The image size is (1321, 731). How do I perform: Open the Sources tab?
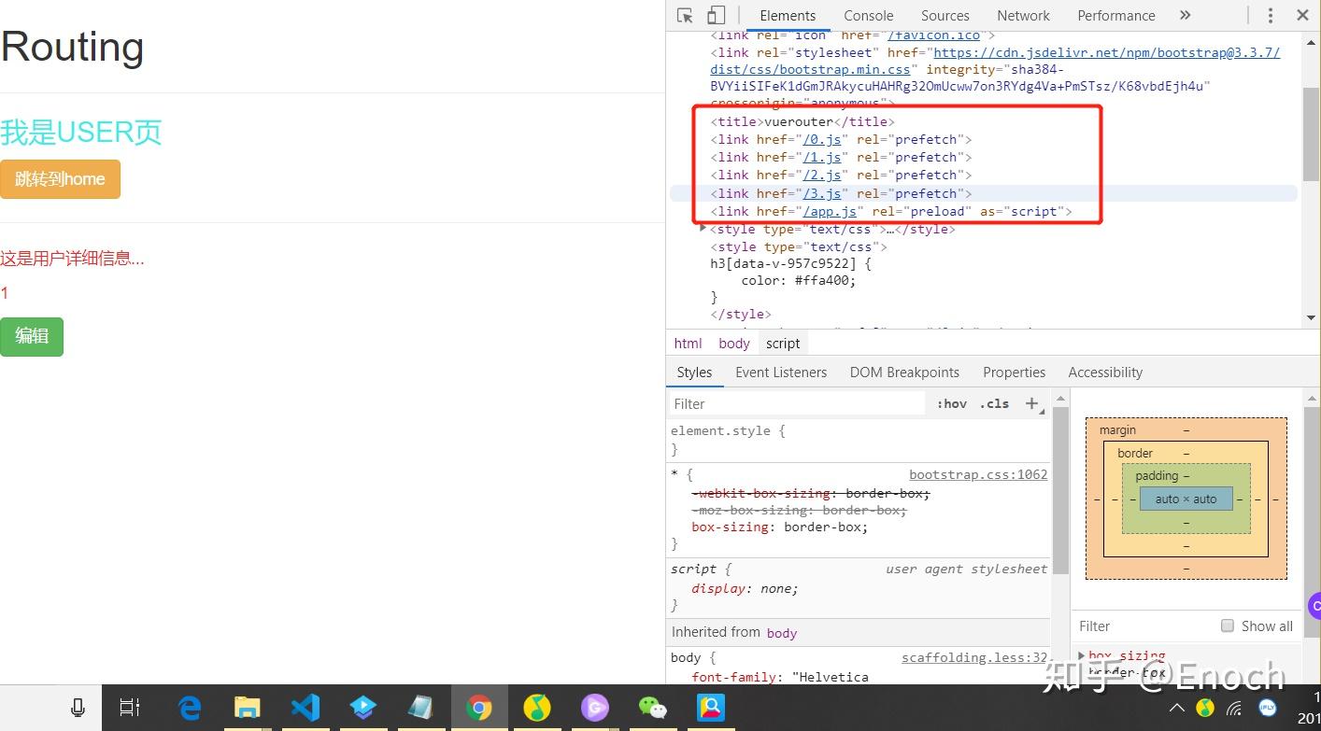coord(945,15)
